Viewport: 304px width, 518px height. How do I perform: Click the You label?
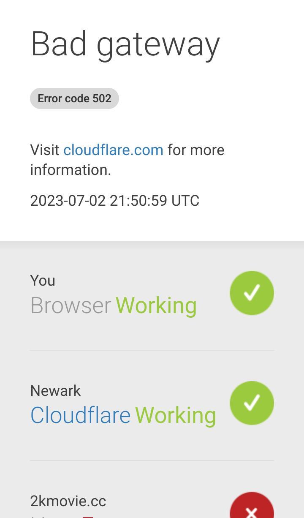43,281
